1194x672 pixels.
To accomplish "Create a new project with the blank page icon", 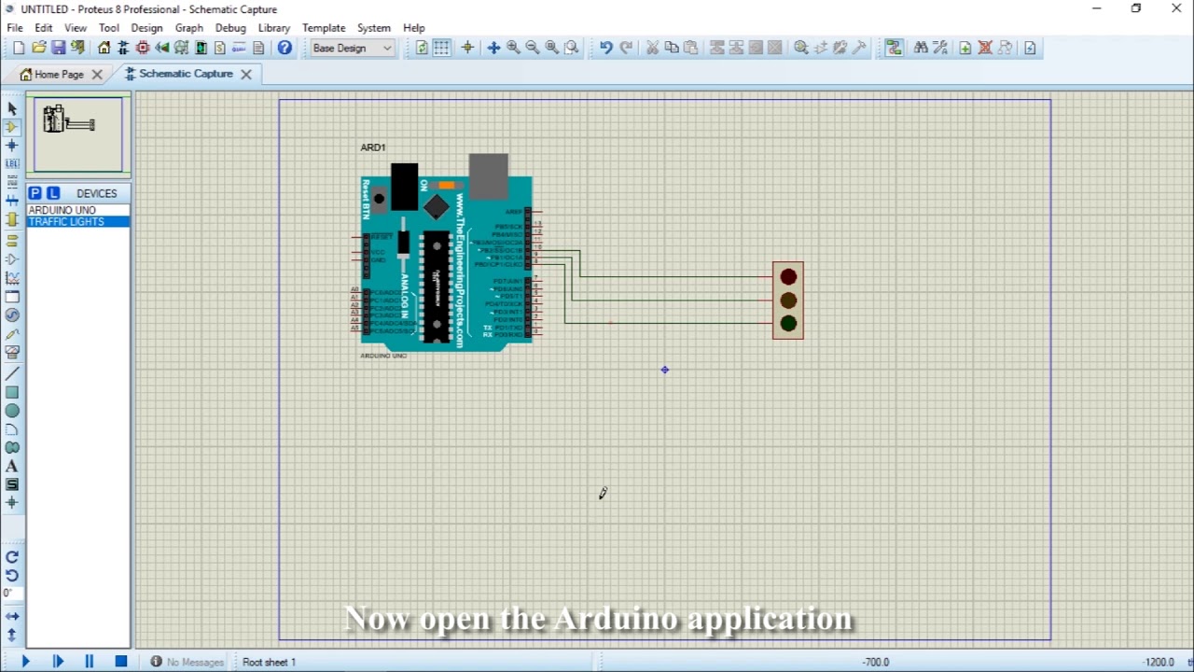I will click(19, 48).
